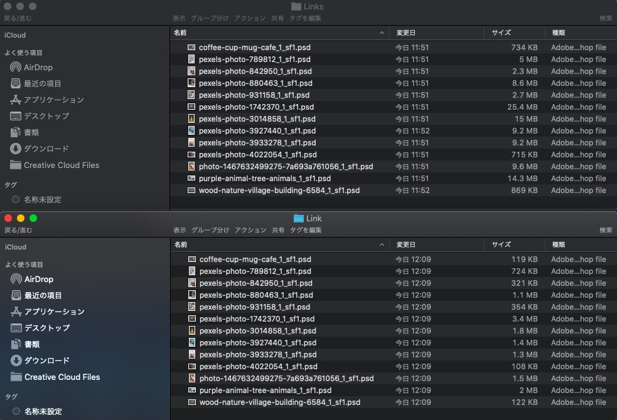Click pexels-photo-789812 file icon in Link window
Image resolution: width=617 pixels, height=420 pixels.
pyautogui.click(x=192, y=271)
